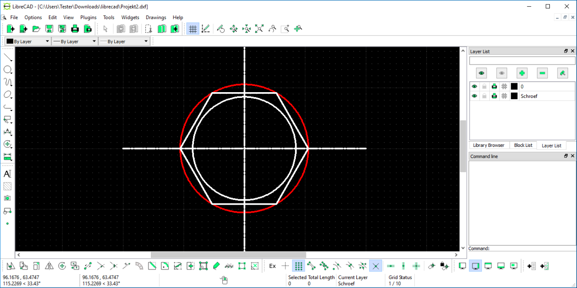Toggle snap on grid in snap toolbar
The width and height of the screenshot is (577, 288).
pyautogui.click(x=299, y=266)
